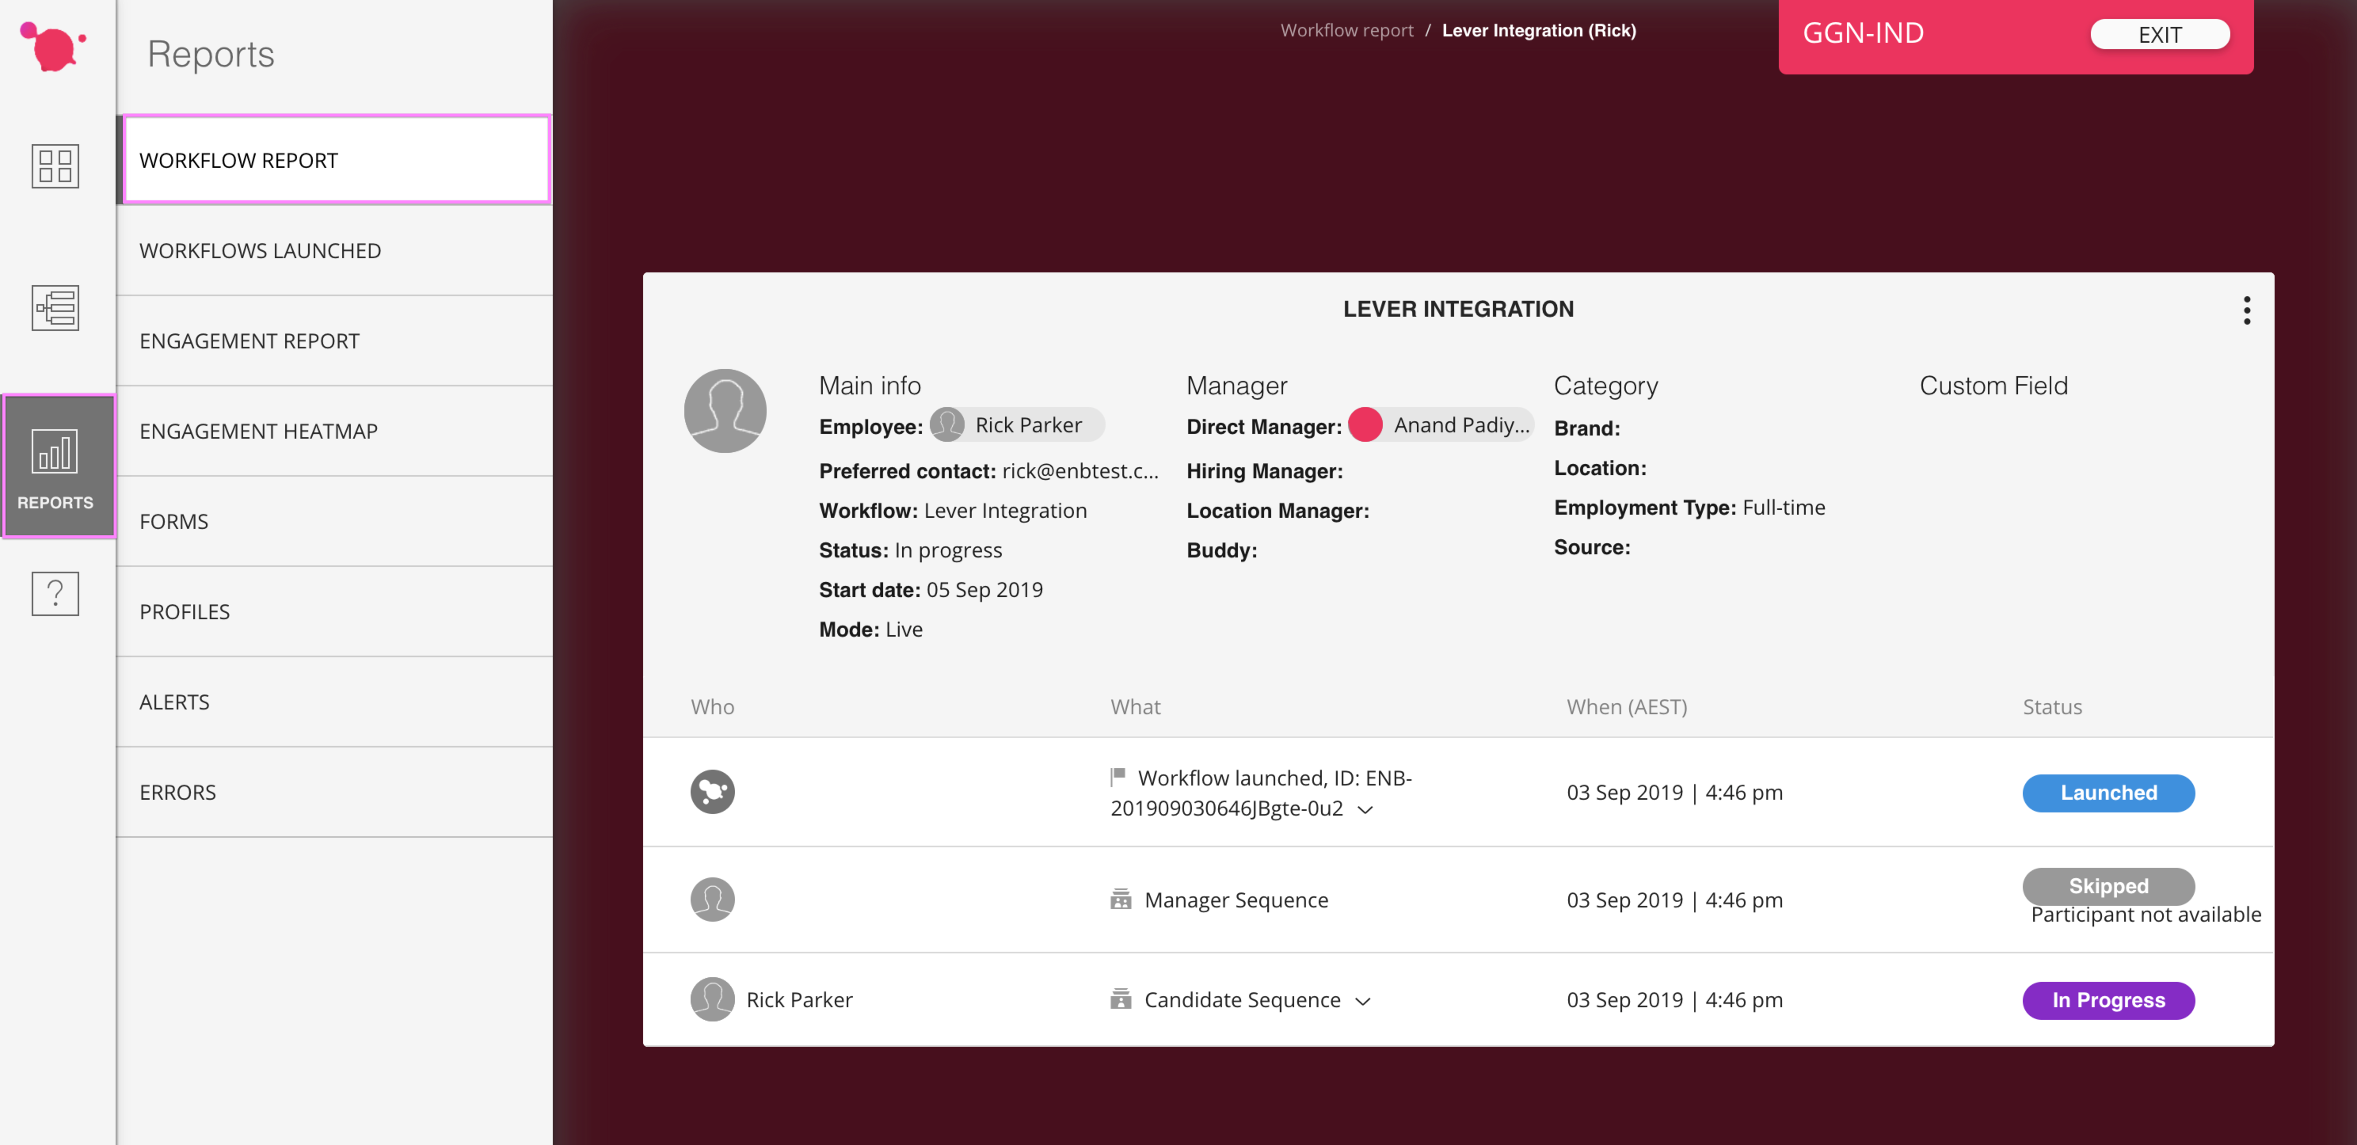This screenshot has width=2357, height=1145.
Task: Click the Skipped status badge
Action: click(2108, 886)
